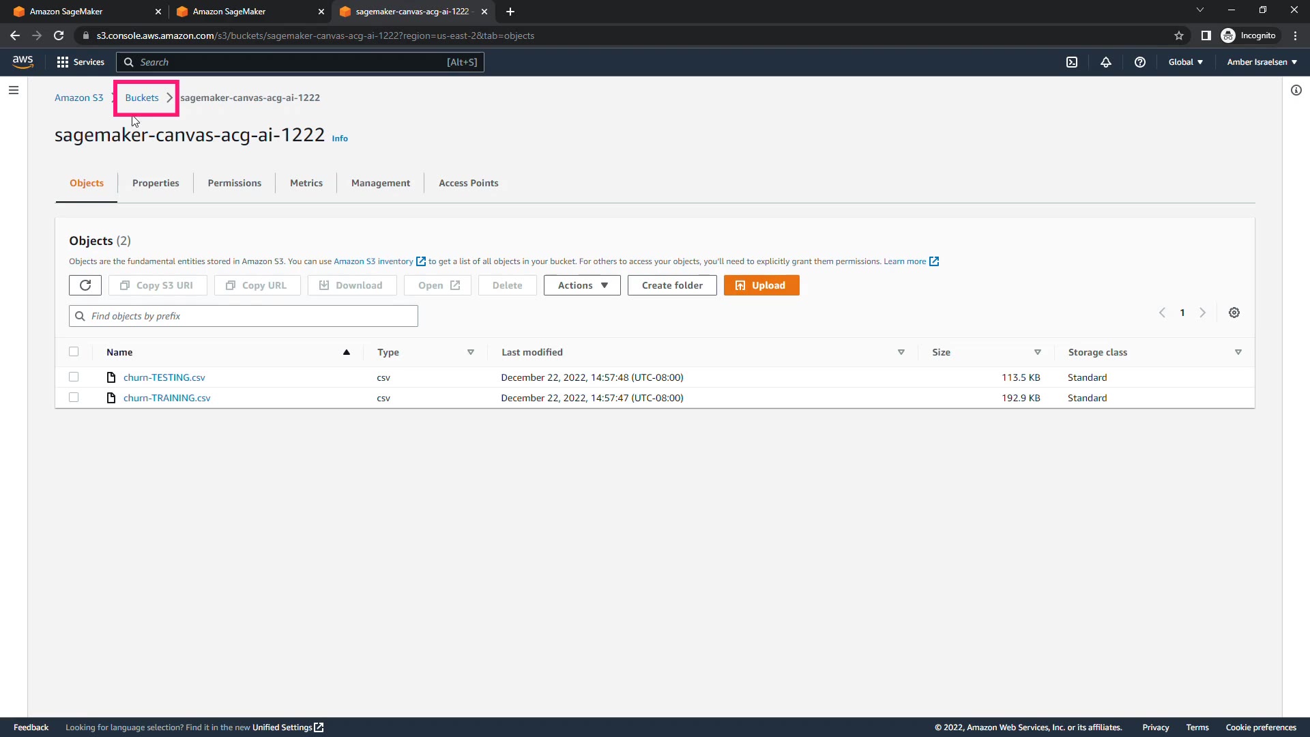Switch to the Permissions tab
This screenshot has width=1310, height=737.
tap(234, 183)
